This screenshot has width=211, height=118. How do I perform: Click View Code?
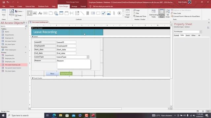click(x=176, y=13)
